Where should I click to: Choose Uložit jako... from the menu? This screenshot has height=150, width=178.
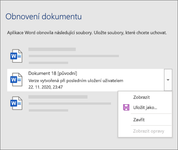[x=145, y=108]
